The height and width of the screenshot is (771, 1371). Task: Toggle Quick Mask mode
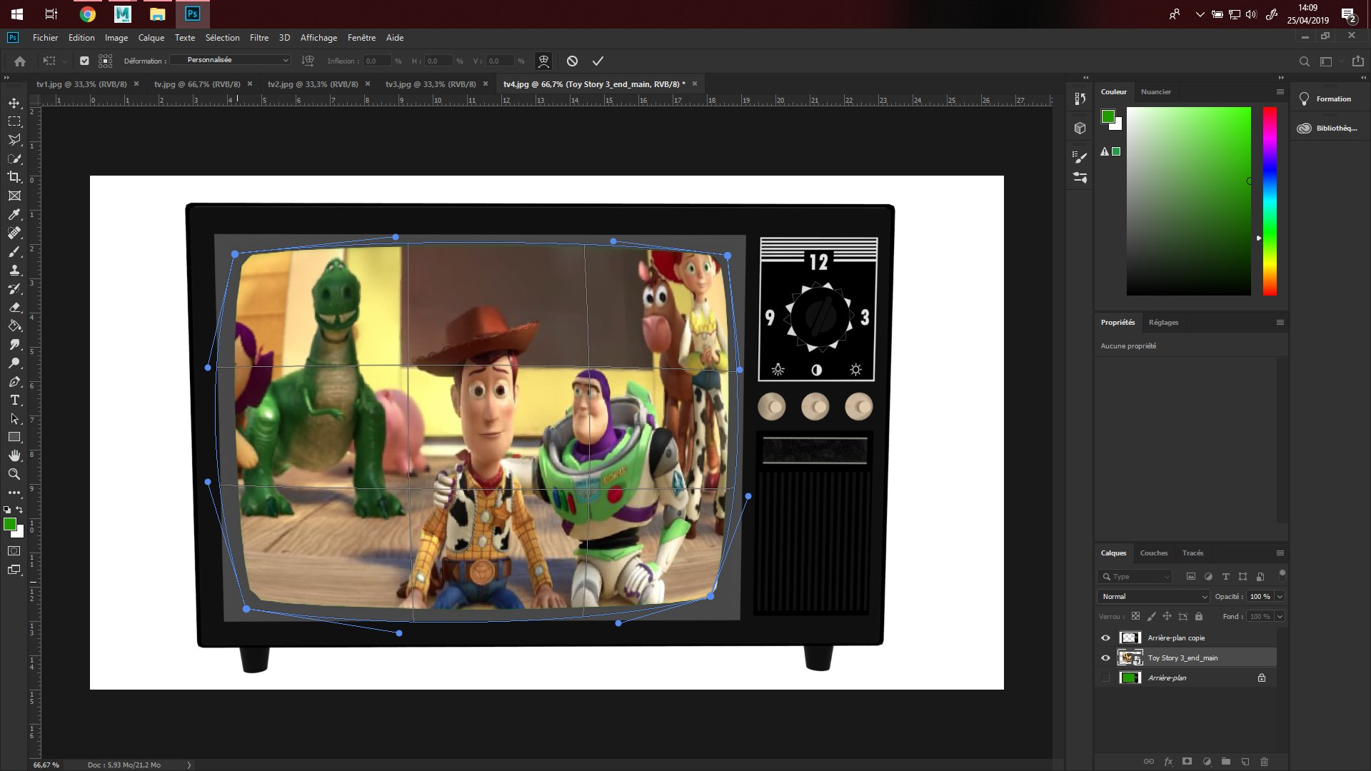click(14, 551)
